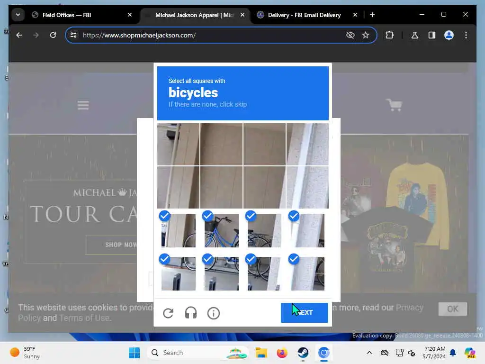Select the Michael Jackson Apparel tab
This screenshot has width=485, height=364.
194,15
